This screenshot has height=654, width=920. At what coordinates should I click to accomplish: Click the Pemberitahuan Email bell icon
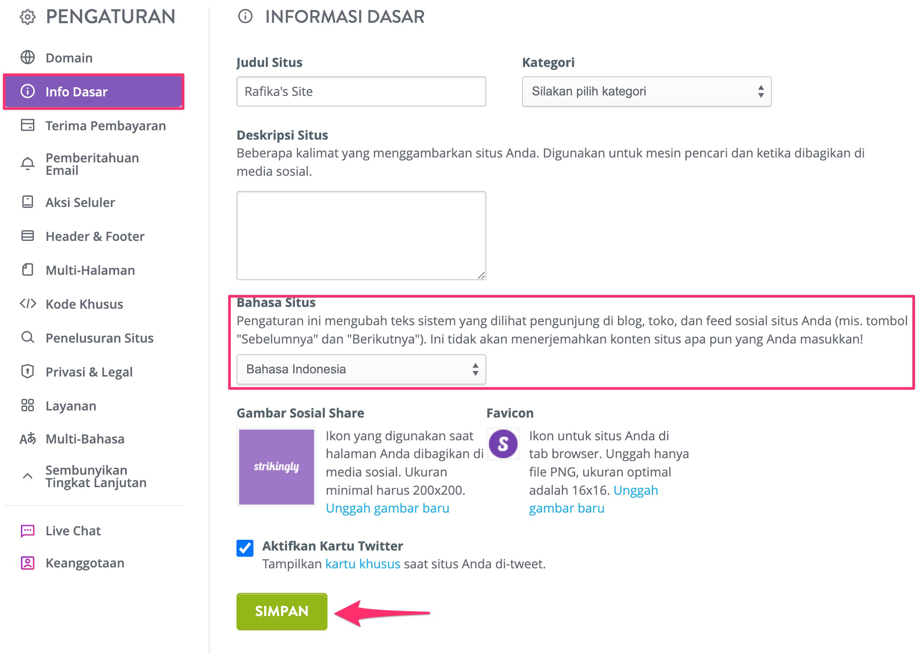(28, 164)
